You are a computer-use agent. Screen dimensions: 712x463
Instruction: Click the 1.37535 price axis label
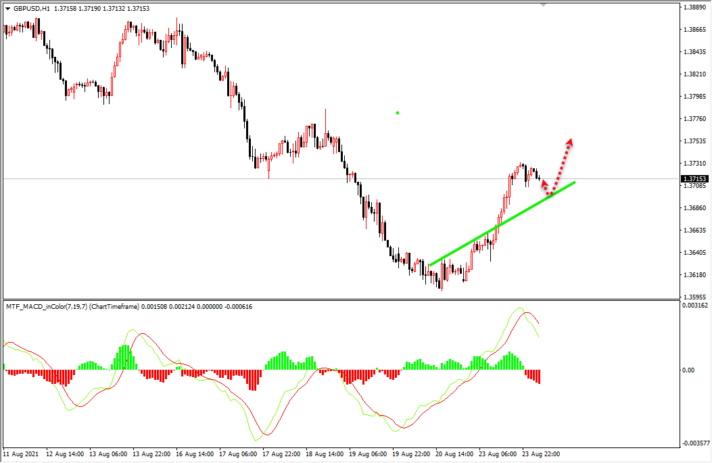tap(695, 141)
